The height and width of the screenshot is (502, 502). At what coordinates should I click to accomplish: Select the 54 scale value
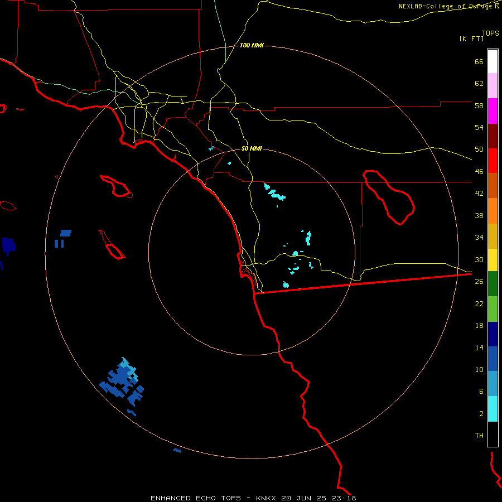[479, 127]
